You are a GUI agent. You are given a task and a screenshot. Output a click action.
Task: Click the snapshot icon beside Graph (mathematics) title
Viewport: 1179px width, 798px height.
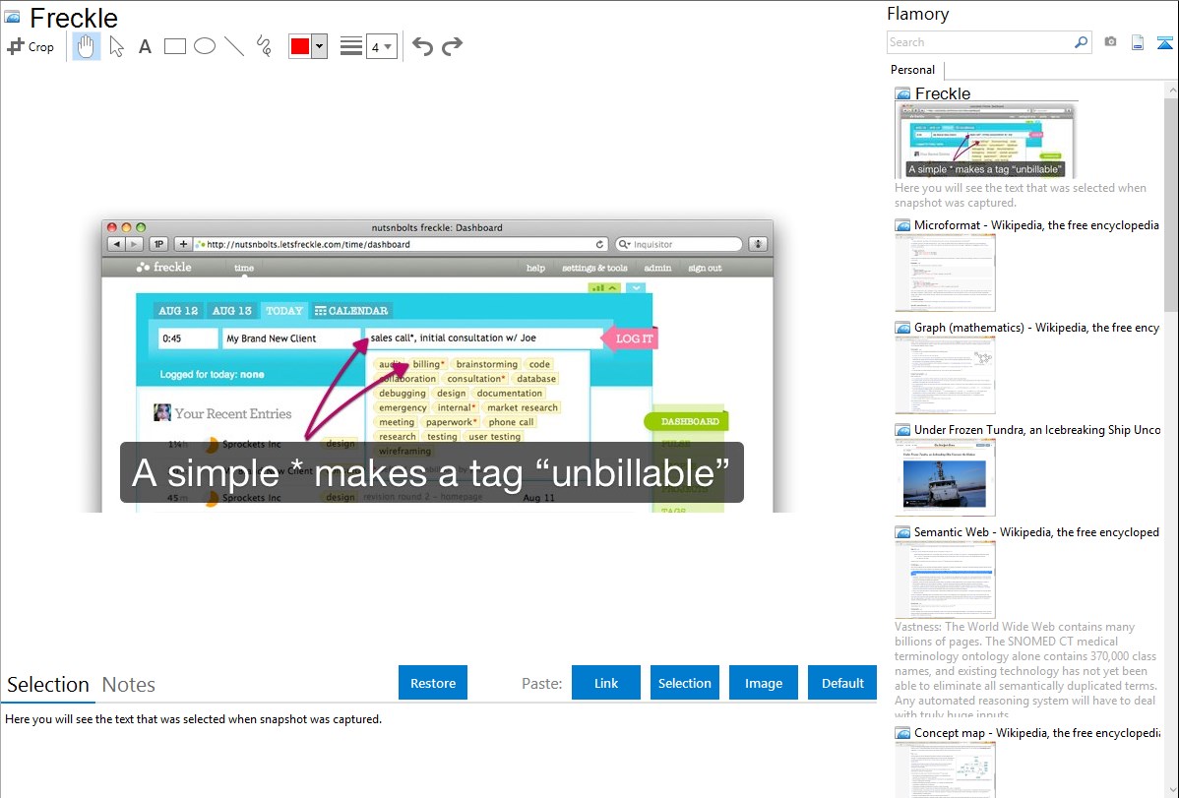pos(902,328)
